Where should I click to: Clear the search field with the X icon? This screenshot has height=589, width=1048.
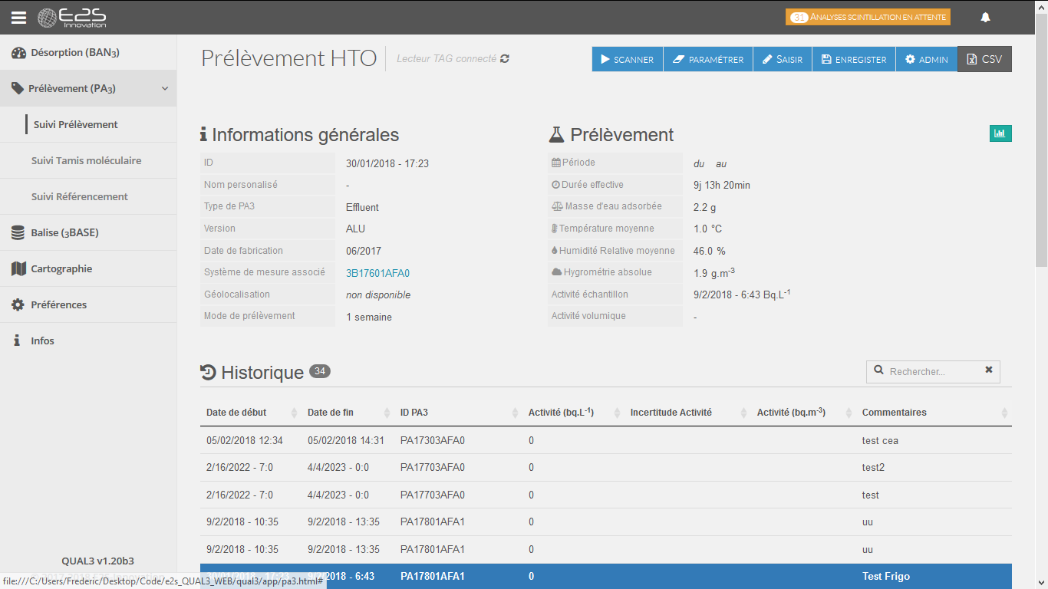coord(989,370)
